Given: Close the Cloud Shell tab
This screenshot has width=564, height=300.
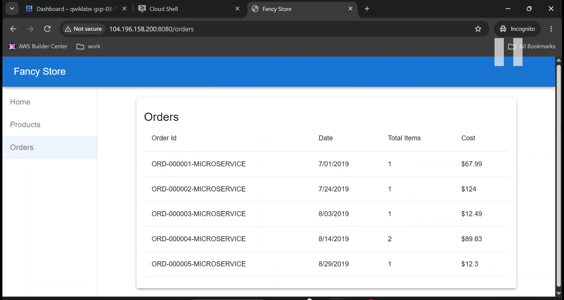Looking at the screenshot, I should (x=237, y=9).
